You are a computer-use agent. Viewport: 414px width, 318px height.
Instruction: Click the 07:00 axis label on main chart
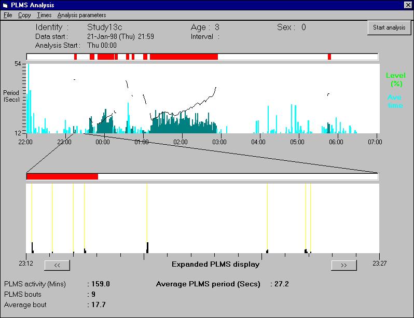(x=375, y=142)
